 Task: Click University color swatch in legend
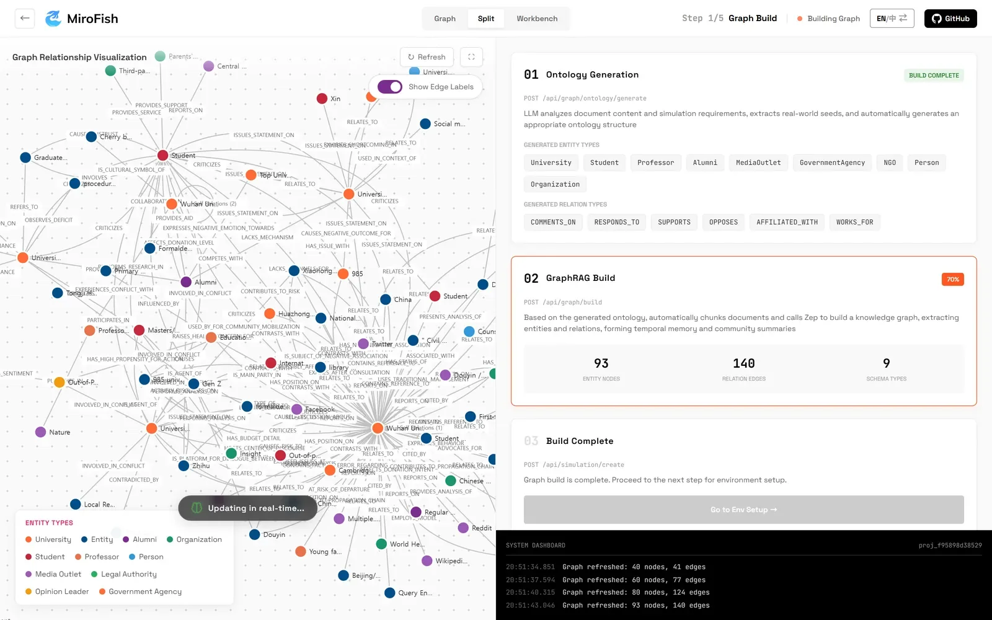tap(29, 539)
